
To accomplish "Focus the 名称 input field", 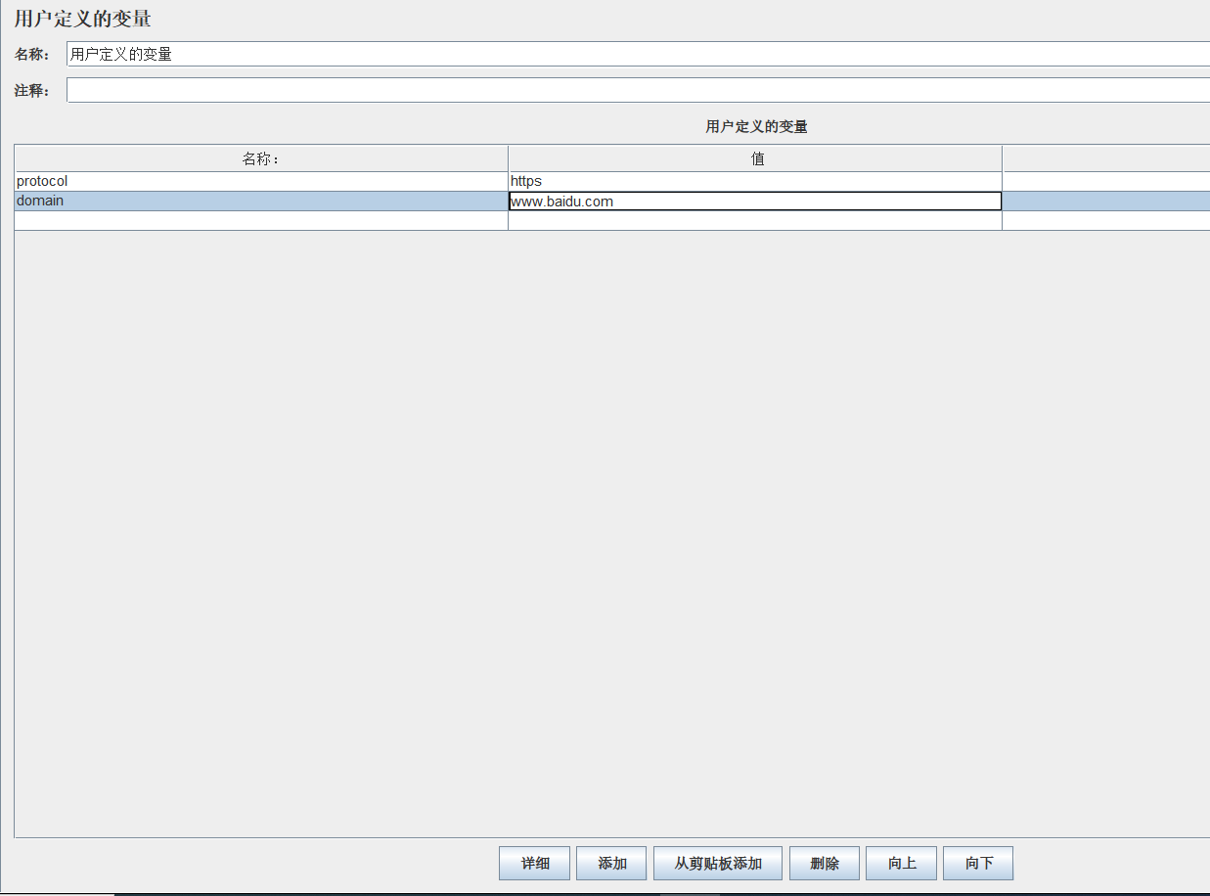I will pyautogui.click(x=638, y=55).
